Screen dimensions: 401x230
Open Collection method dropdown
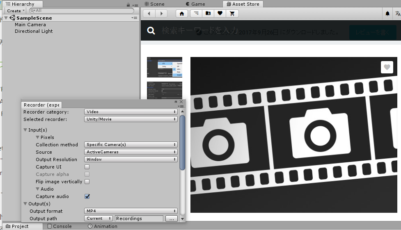pos(131,145)
